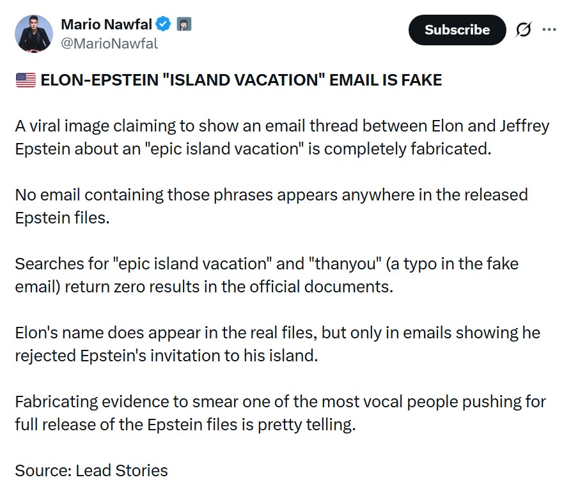Click the paragraph starting "A viral image claiming"
This screenshot has width=571, height=489.
click(281, 137)
